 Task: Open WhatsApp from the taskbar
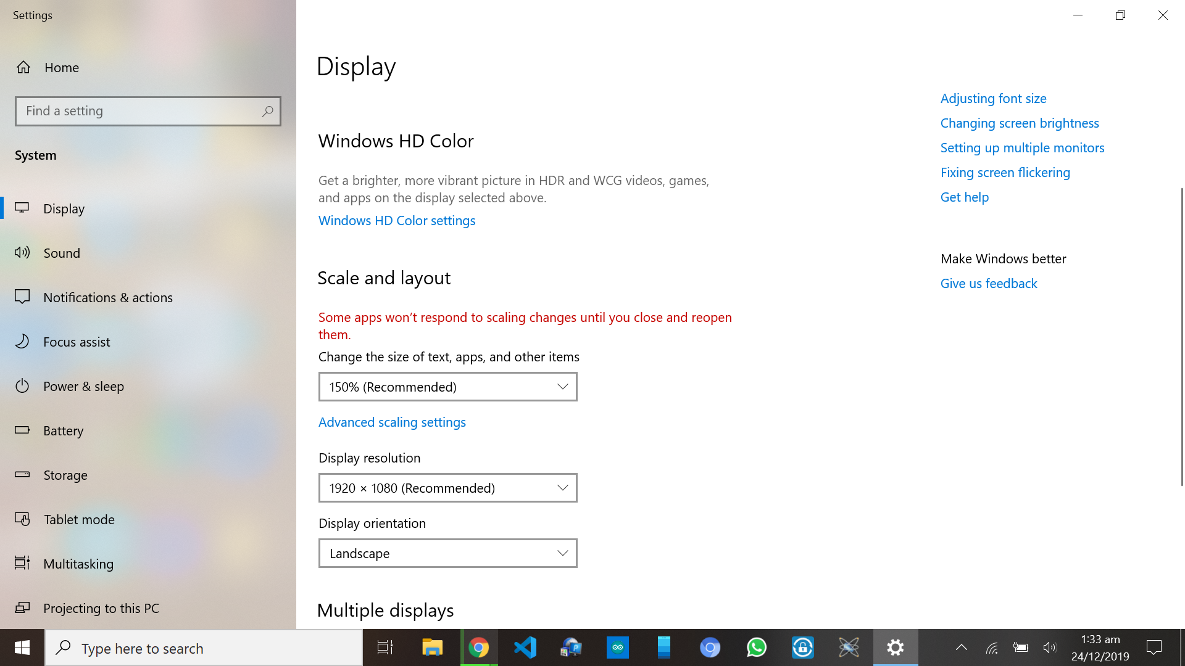click(756, 647)
